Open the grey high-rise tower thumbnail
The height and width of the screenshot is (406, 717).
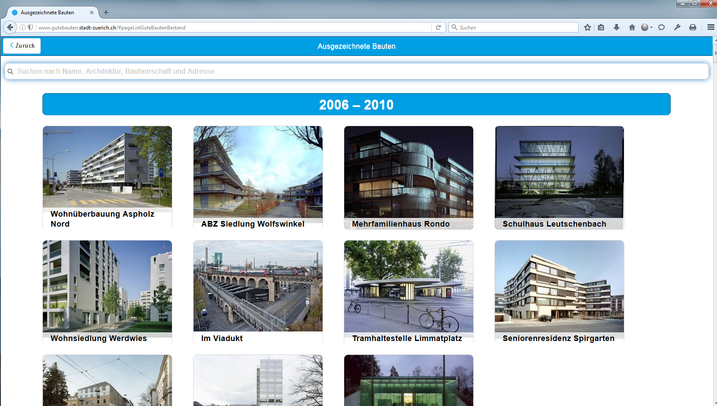coord(258,380)
